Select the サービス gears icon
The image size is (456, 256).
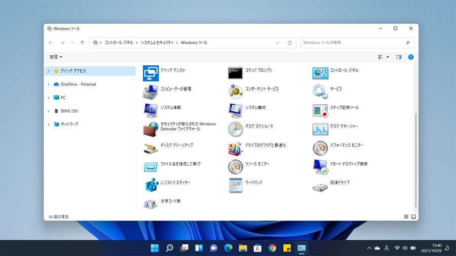click(320, 92)
